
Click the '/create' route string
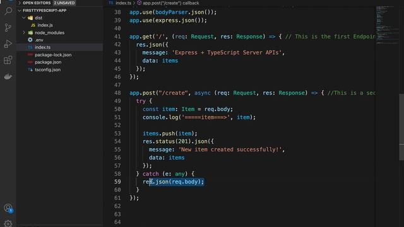tap(174, 93)
